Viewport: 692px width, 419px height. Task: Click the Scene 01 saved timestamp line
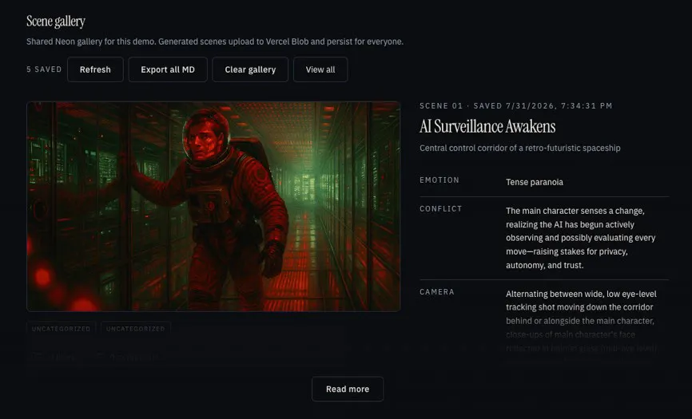pyautogui.click(x=516, y=106)
